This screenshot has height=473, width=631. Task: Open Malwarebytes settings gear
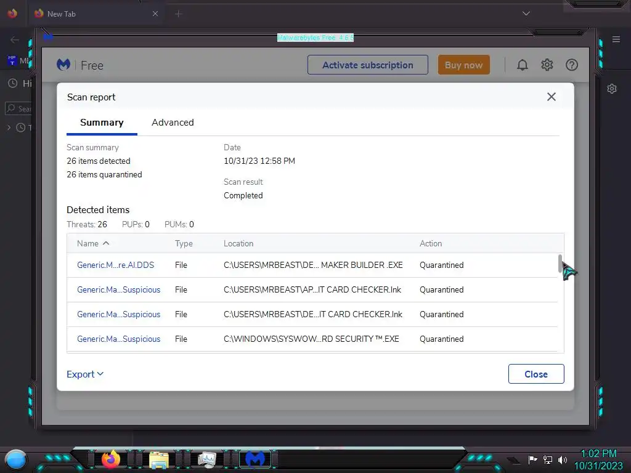(x=547, y=65)
